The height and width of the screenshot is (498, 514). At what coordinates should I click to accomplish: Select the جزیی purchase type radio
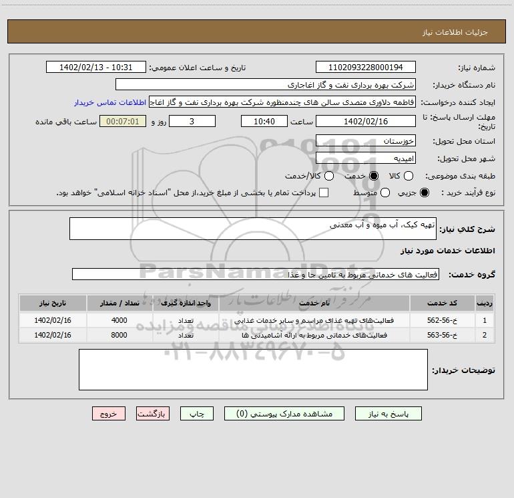point(424,193)
